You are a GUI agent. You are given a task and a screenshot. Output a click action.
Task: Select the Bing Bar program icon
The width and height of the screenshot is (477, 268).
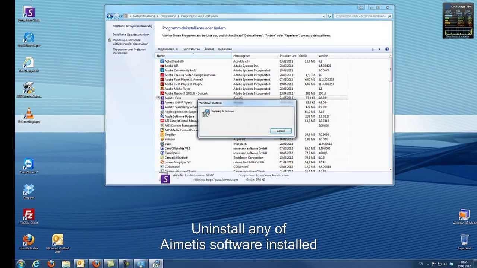click(162, 134)
